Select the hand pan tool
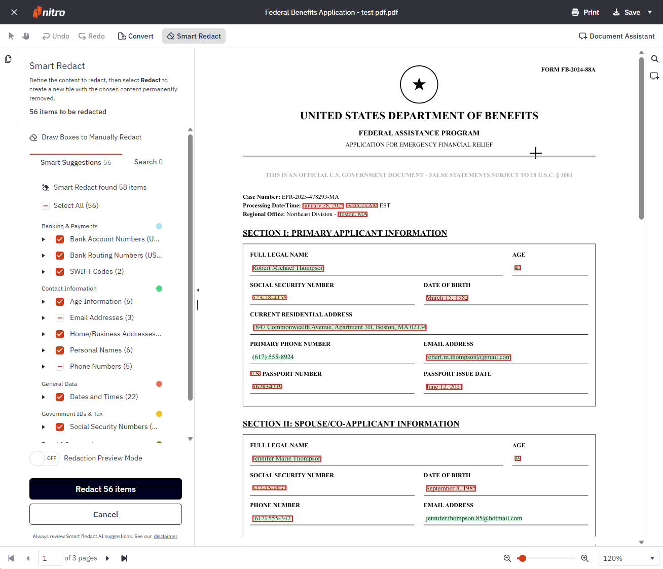The image size is (663, 569). point(26,36)
